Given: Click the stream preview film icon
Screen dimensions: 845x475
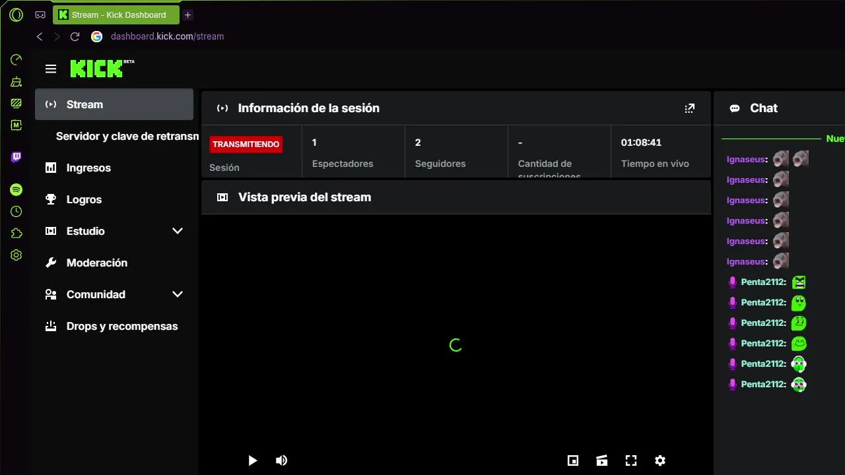Looking at the screenshot, I should [222, 197].
